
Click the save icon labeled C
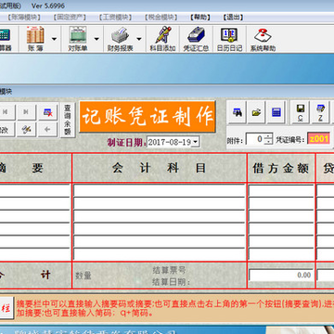click(x=301, y=112)
